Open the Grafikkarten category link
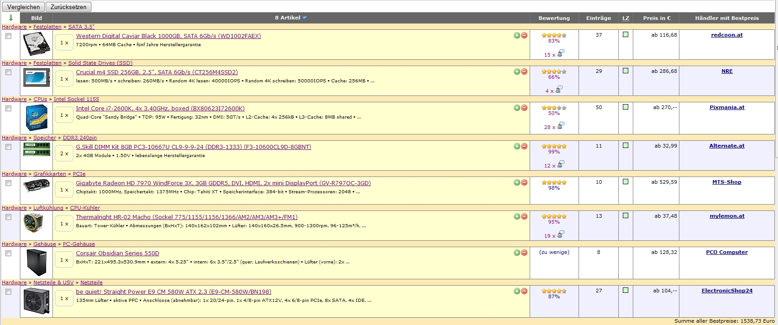This screenshot has width=778, height=325. [x=50, y=174]
